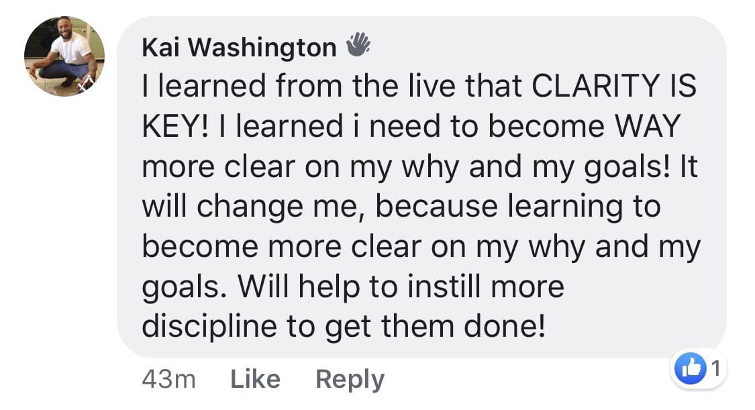Click the phrase 'because learning to'
The image size is (755, 410).
click(517, 207)
